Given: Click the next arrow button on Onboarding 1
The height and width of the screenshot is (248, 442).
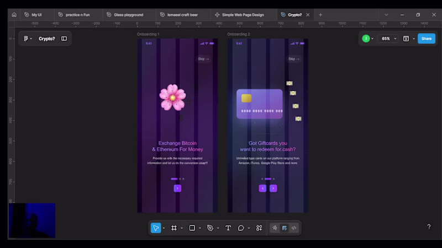Looking at the screenshot, I should point(177,188).
